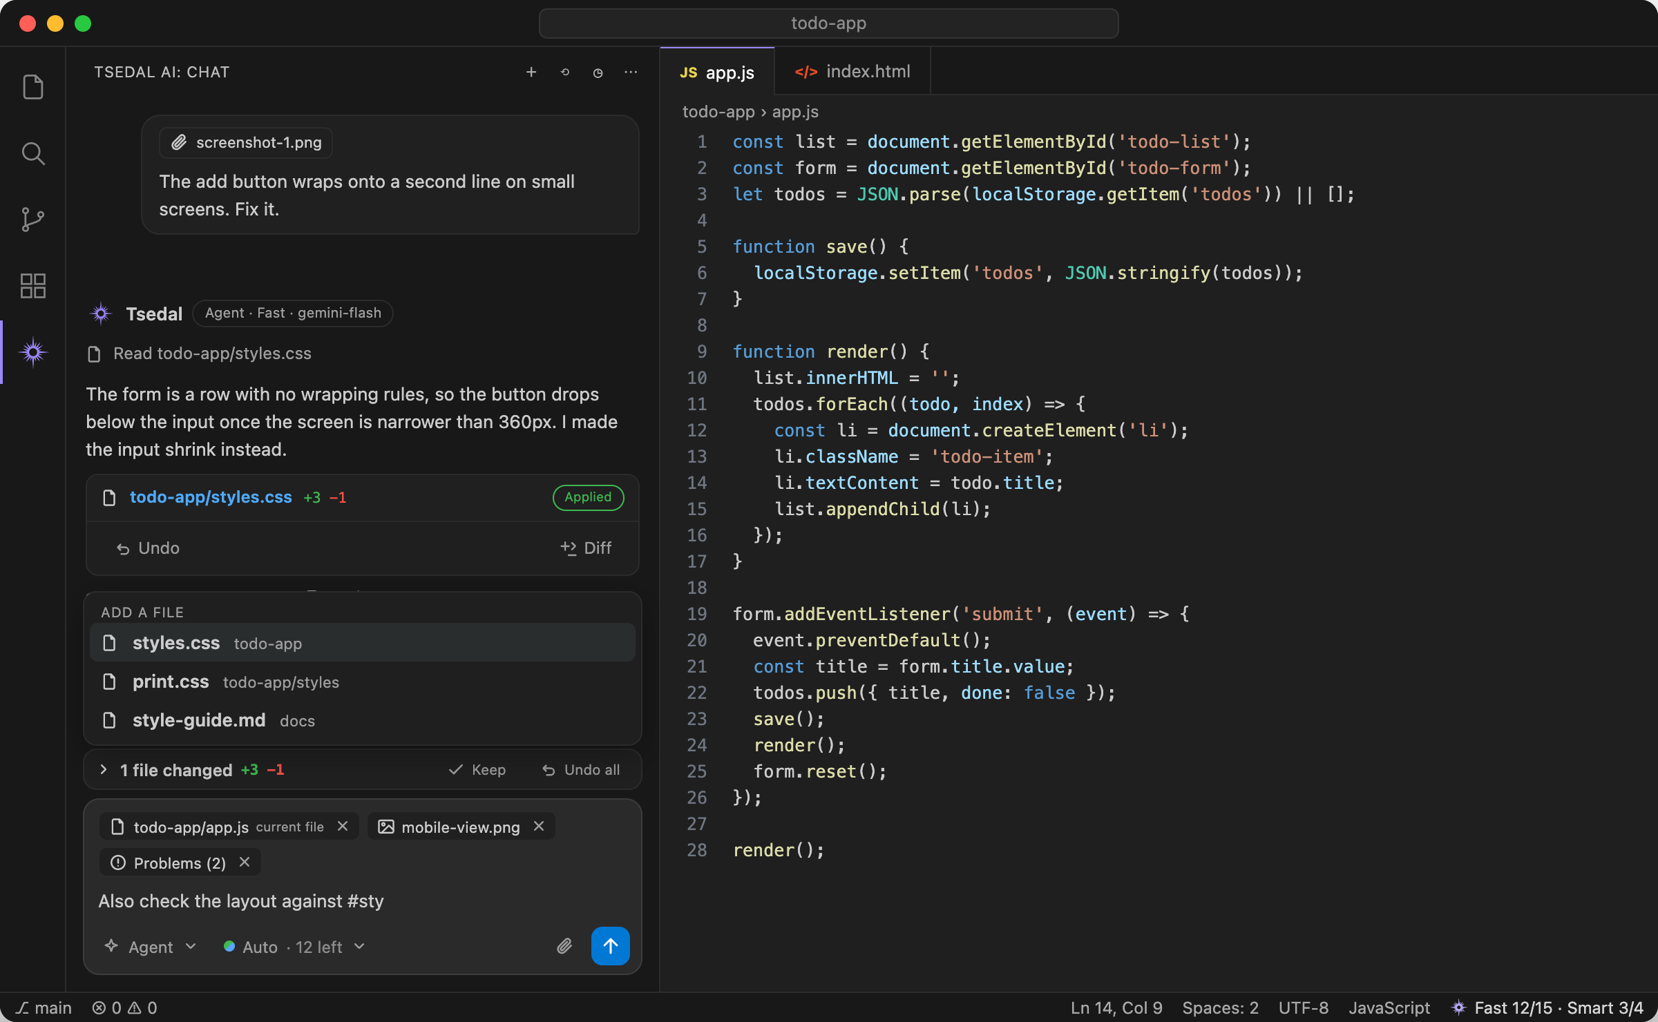Switch to the index.html tab
The height and width of the screenshot is (1022, 1658).
[852, 72]
